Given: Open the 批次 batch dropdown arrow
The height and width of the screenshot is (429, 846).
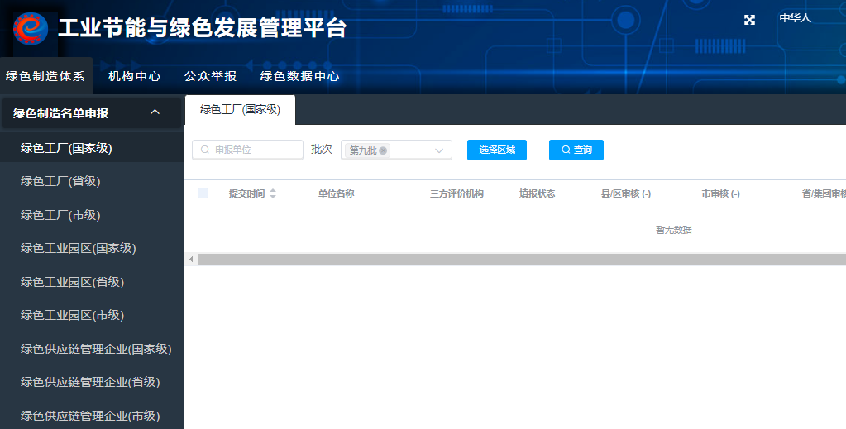Looking at the screenshot, I should 439,150.
